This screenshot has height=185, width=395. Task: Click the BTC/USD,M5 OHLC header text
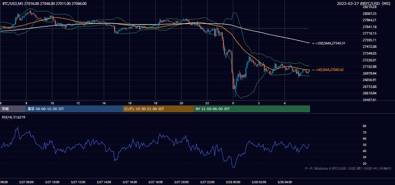pos(45,4)
